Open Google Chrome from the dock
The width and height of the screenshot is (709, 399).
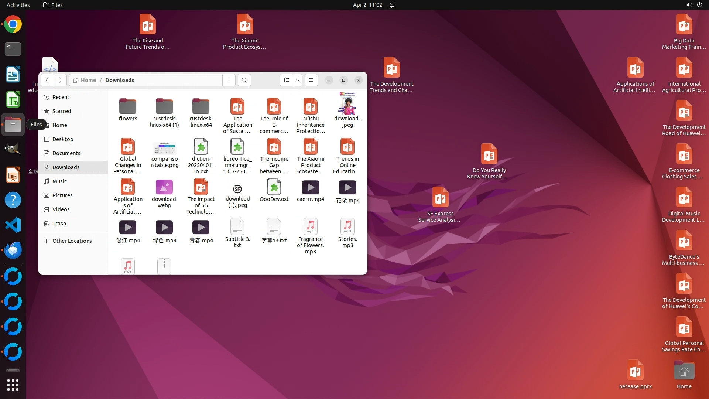click(13, 24)
